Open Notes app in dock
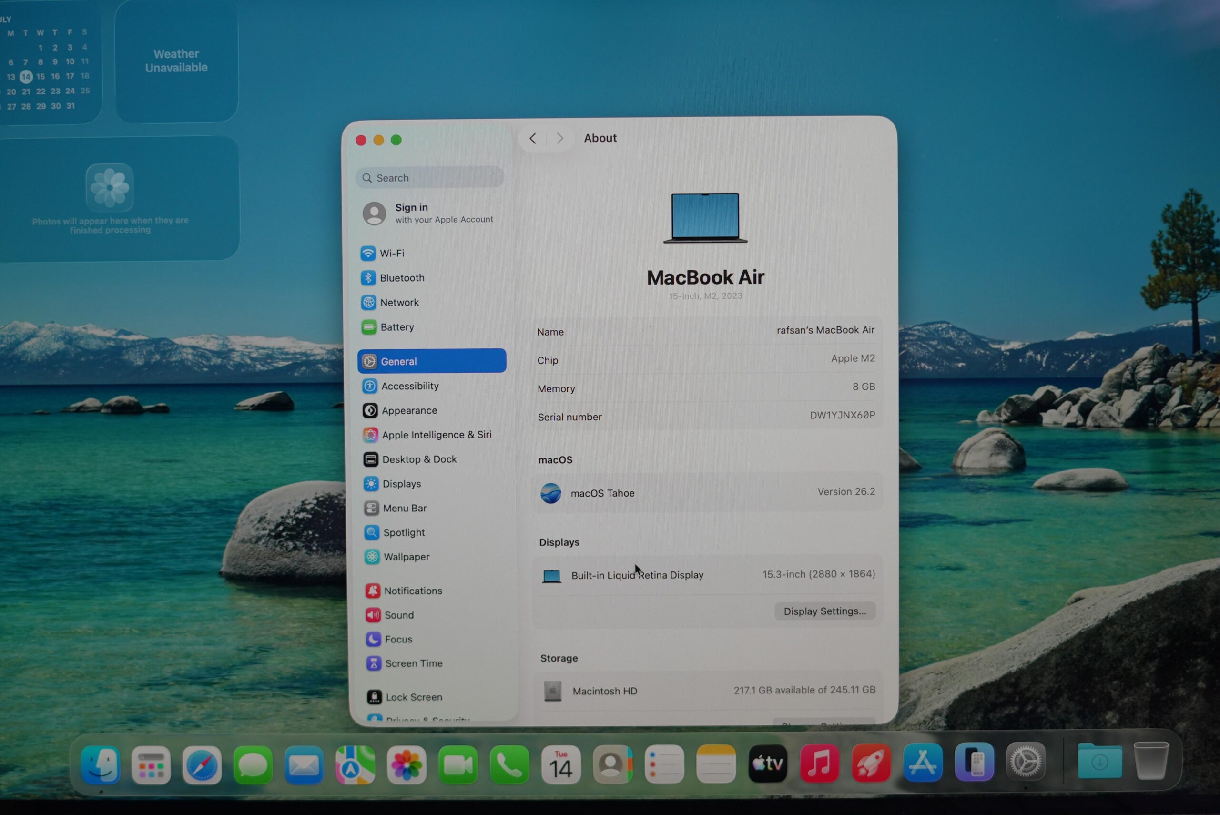 716,764
